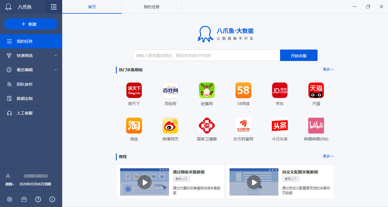Select the 天猫 template icon
The height and width of the screenshot is (207, 388).
[316, 90]
